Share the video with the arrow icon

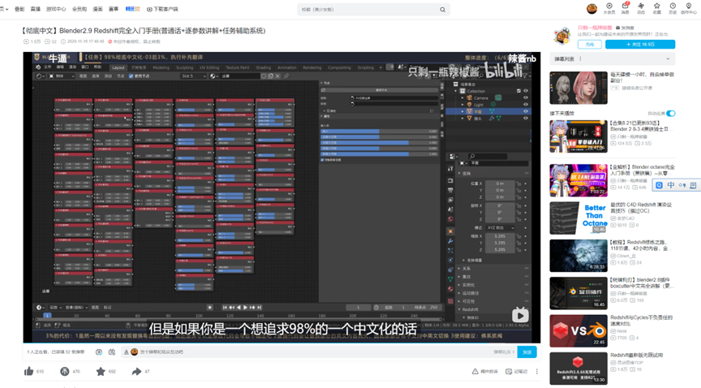(x=136, y=371)
